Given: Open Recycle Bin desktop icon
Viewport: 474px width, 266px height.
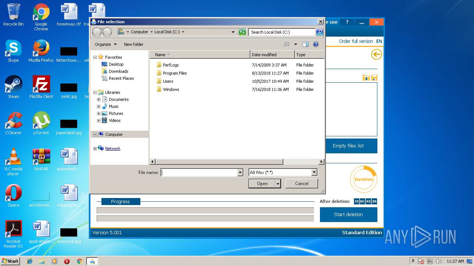Looking at the screenshot, I should coord(13,15).
